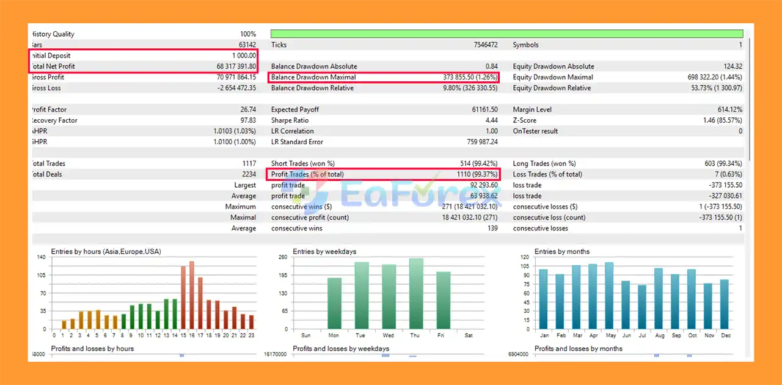Click the Balance Drawdown Maximal label
This screenshot has width=782, height=385.
[x=313, y=78]
